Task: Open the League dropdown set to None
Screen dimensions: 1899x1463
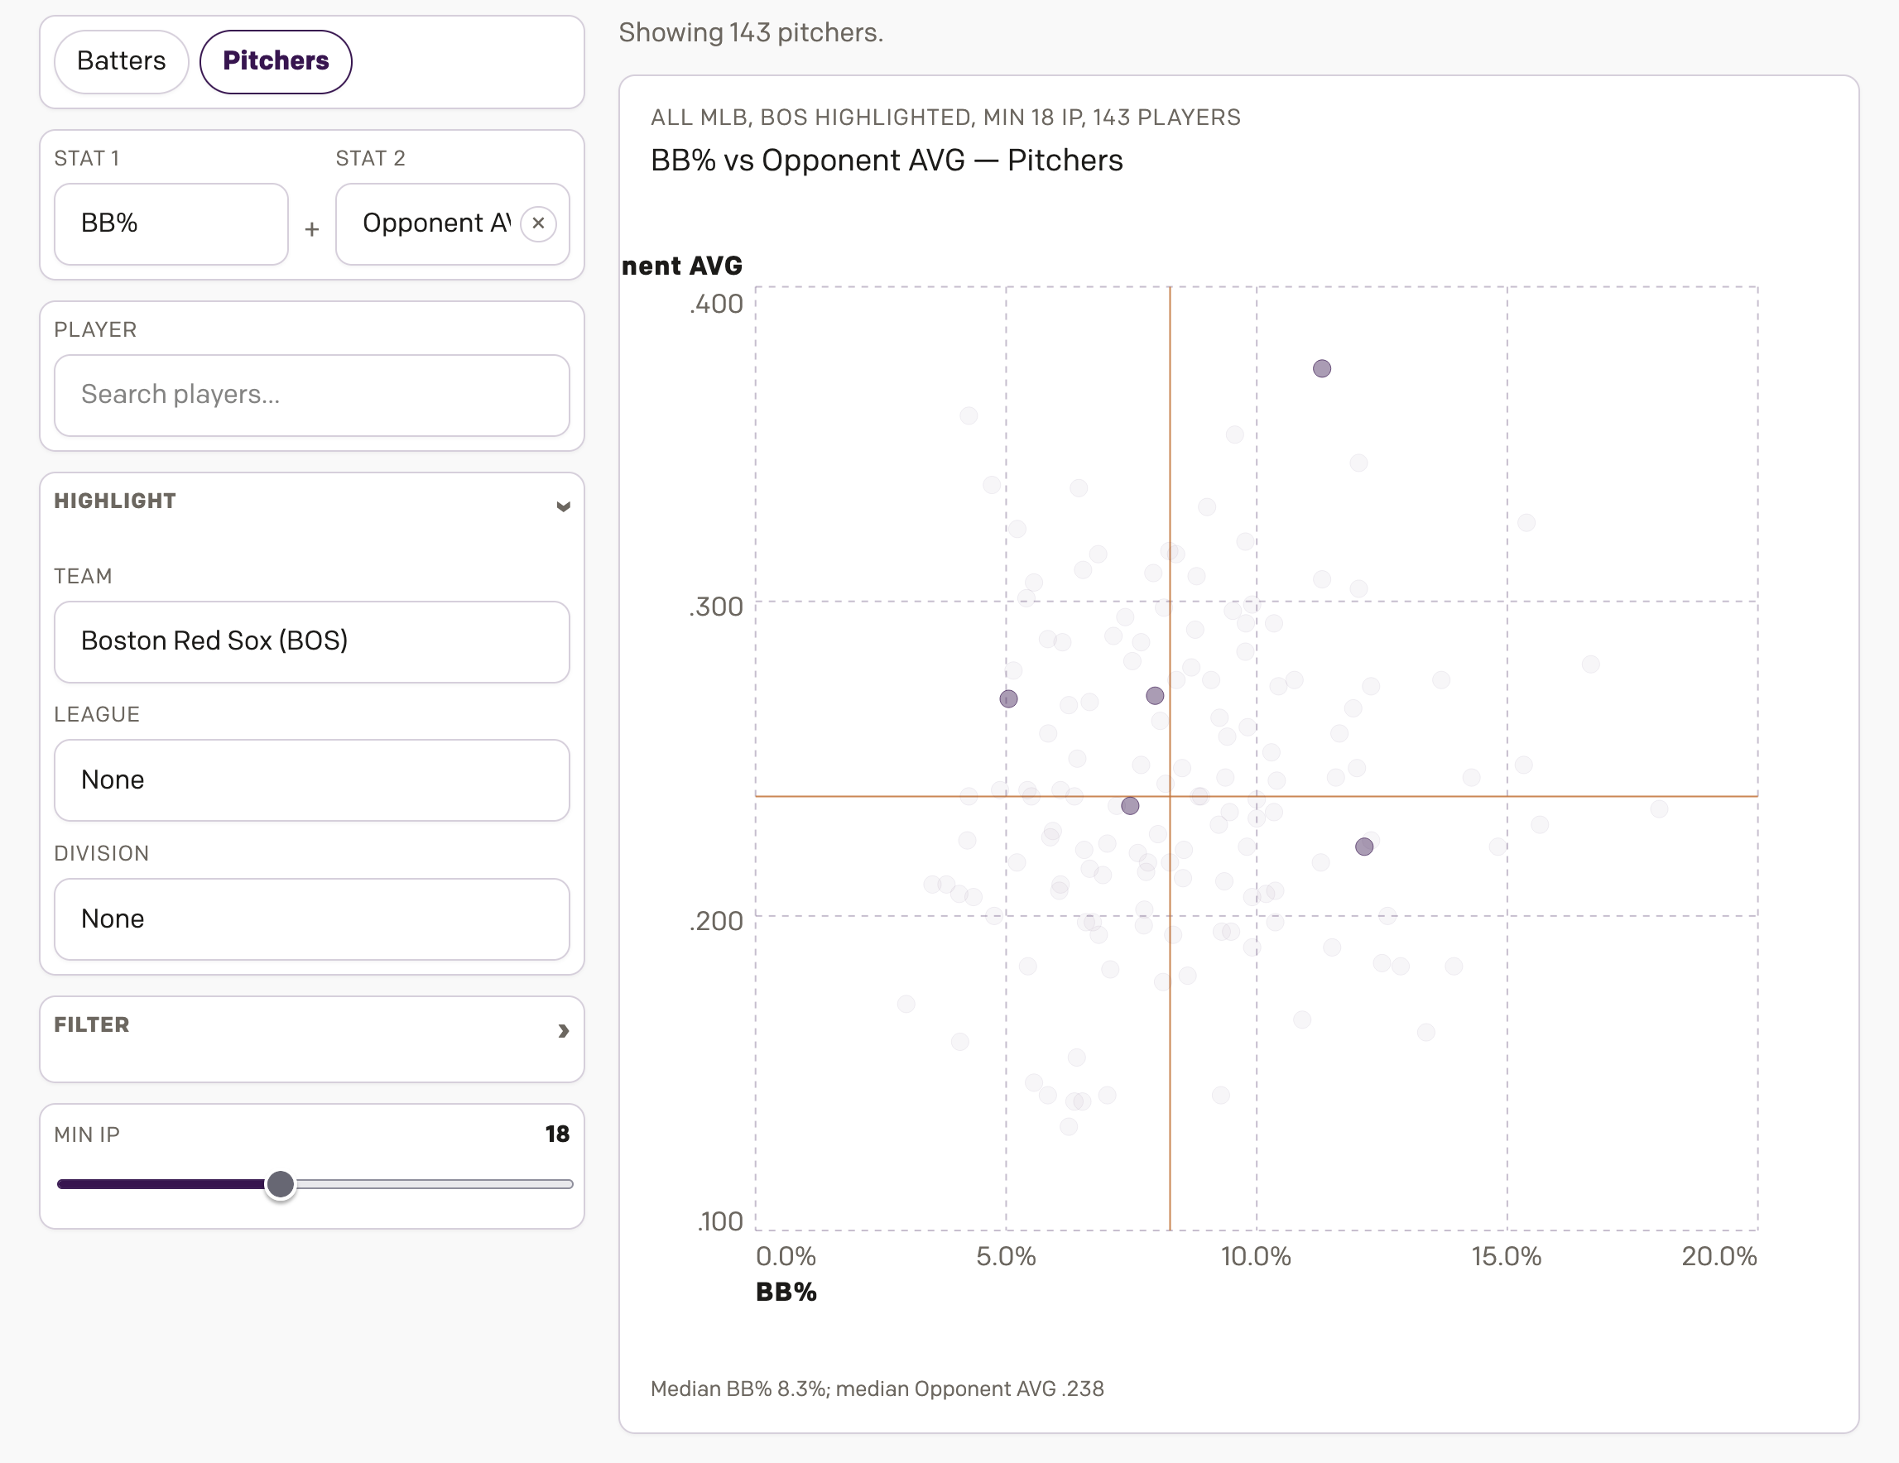Action: tap(311, 779)
